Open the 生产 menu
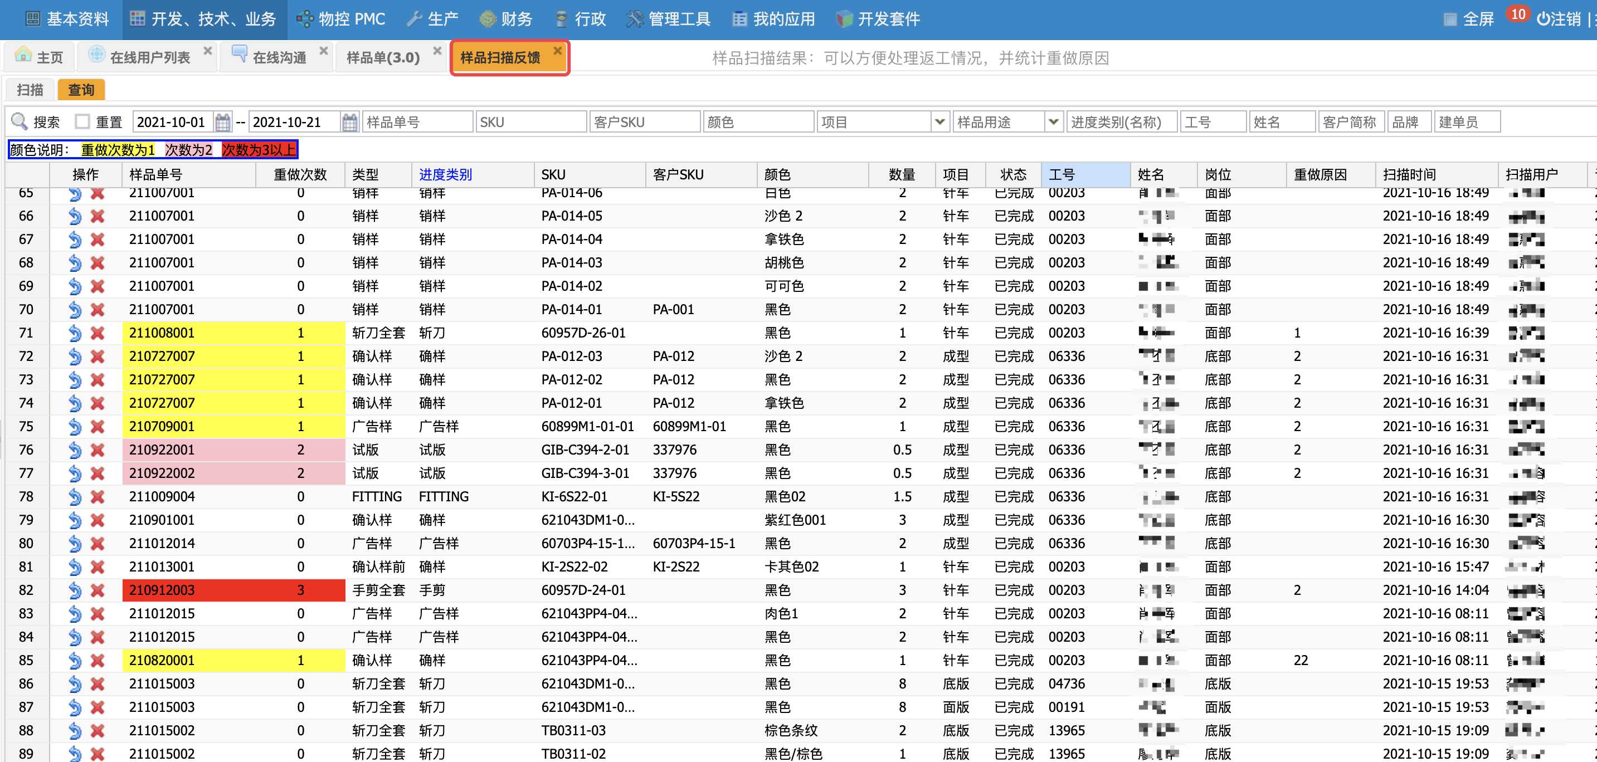Image resolution: width=1597 pixels, height=762 pixels. click(x=432, y=19)
